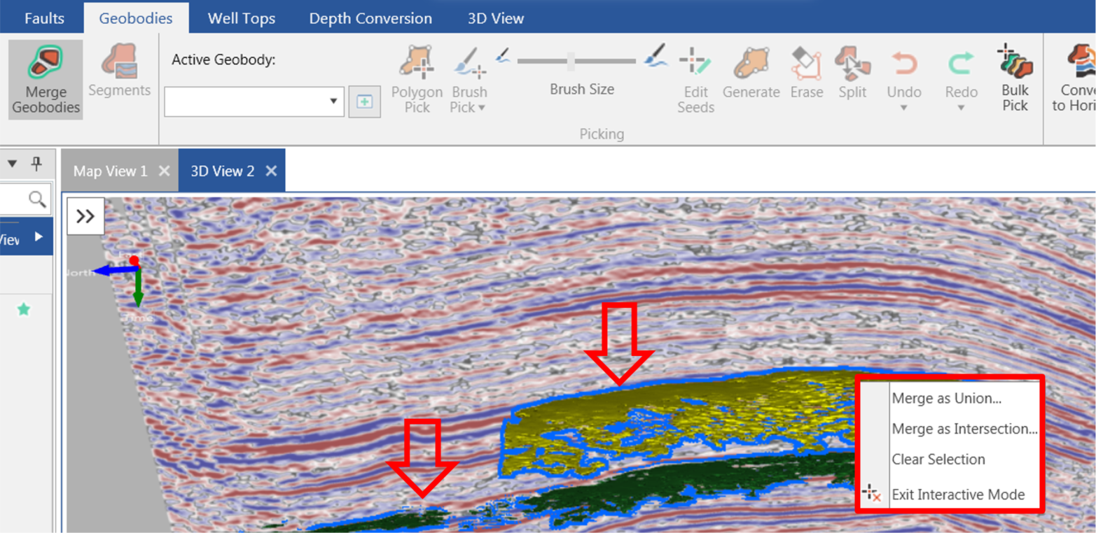Open the Well Tops ribbon tab
Screen dimensions: 1096x533
point(241,18)
